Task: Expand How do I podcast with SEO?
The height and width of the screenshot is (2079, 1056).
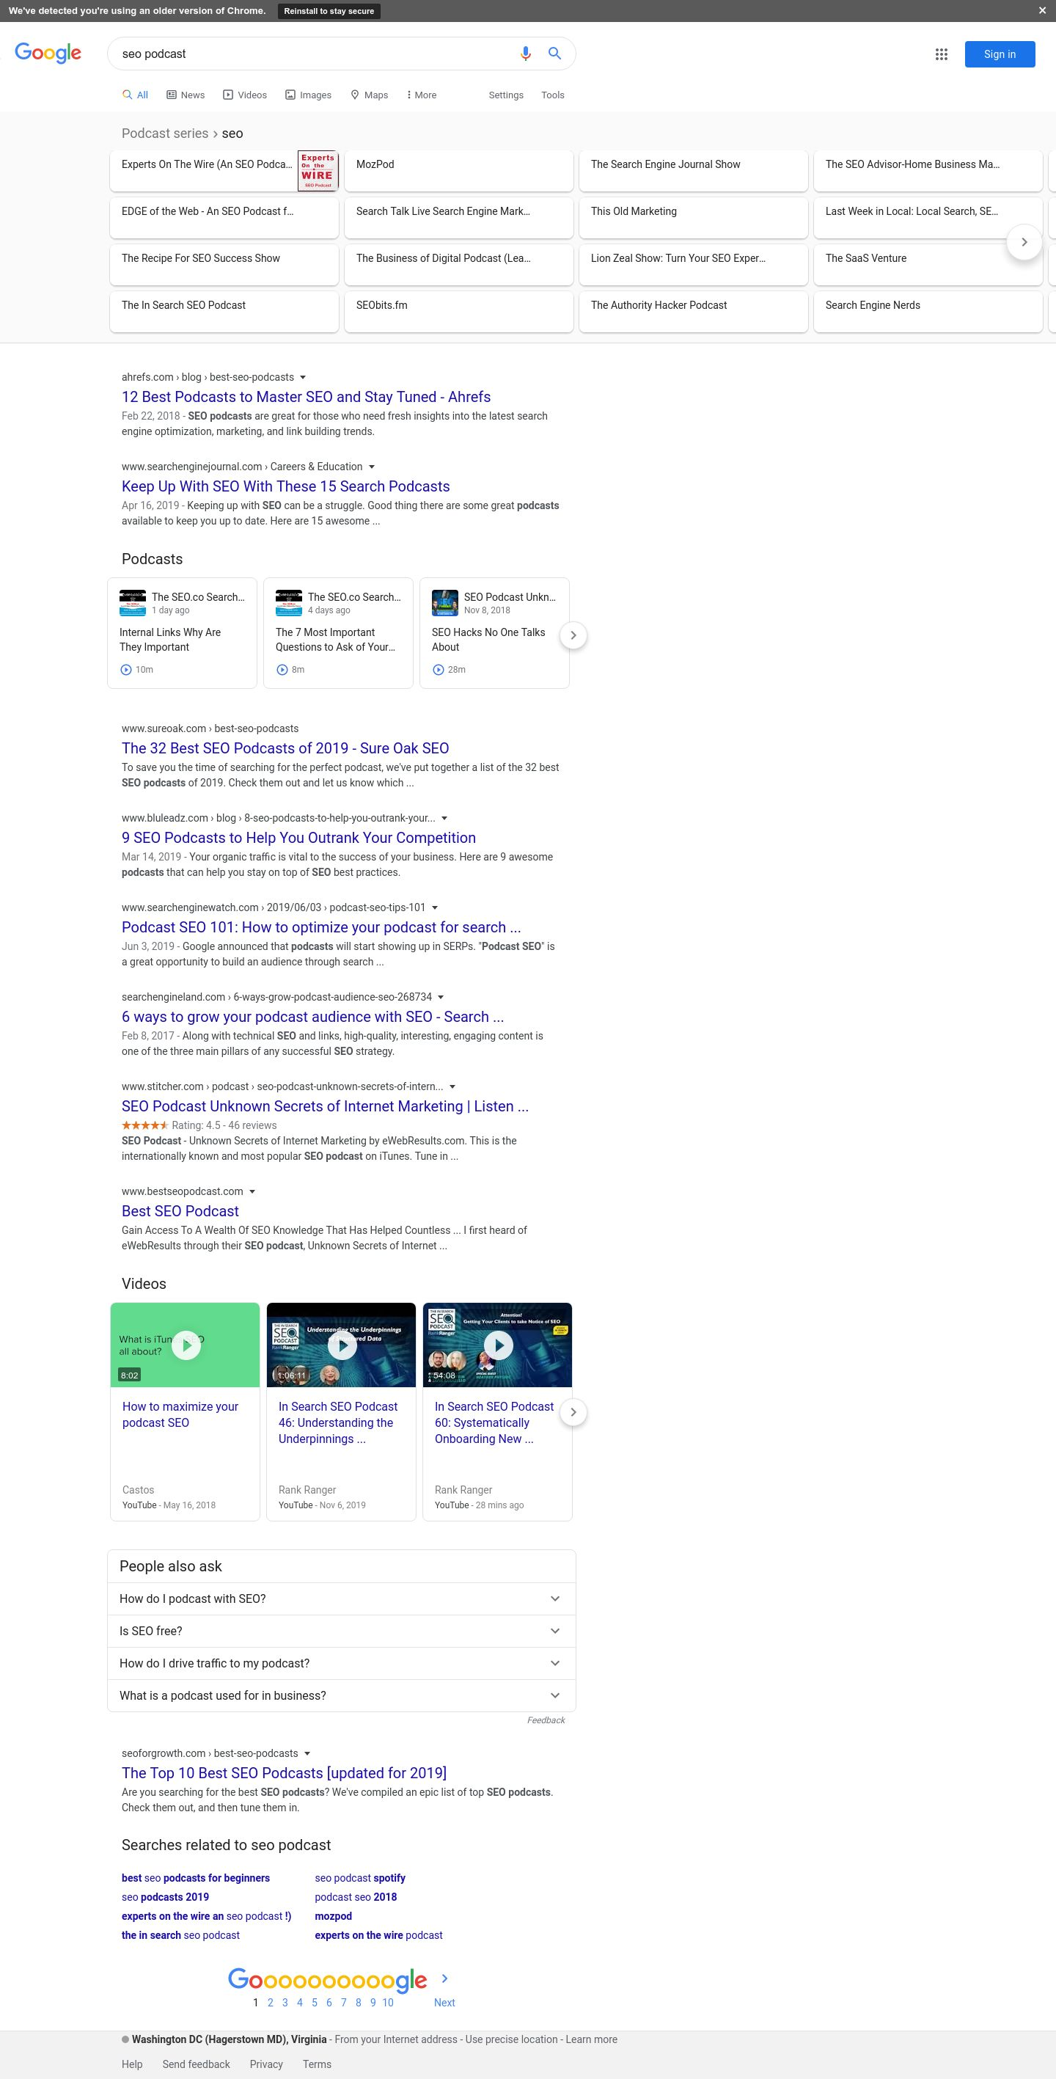Action: 341,1598
